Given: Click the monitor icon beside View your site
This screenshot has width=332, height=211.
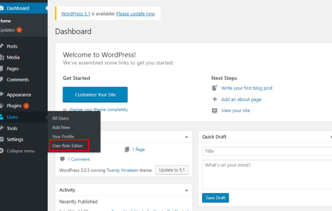Looking at the screenshot, I should pyautogui.click(x=215, y=111).
